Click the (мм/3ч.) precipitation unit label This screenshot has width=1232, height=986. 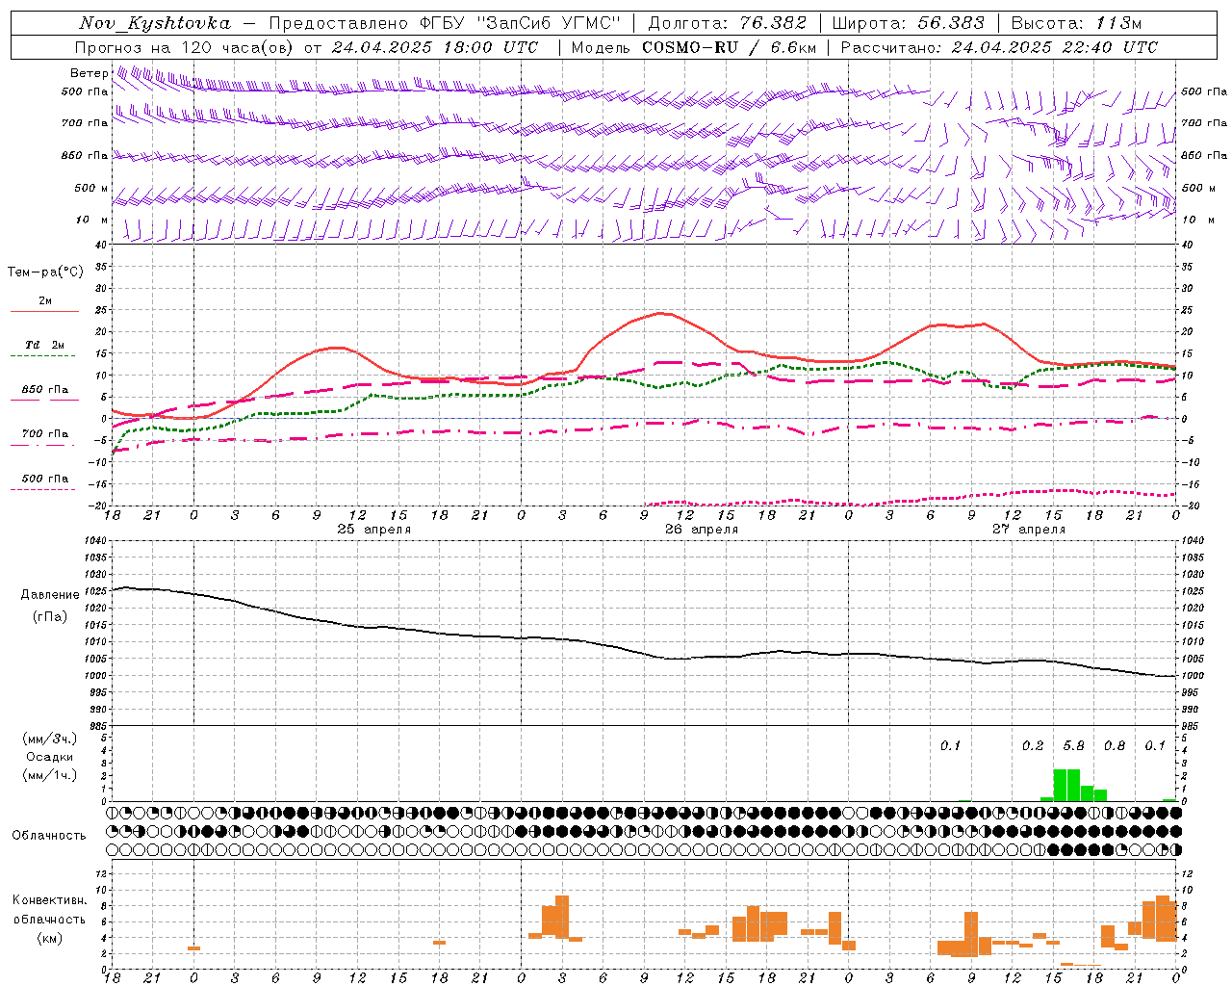(49, 739)
